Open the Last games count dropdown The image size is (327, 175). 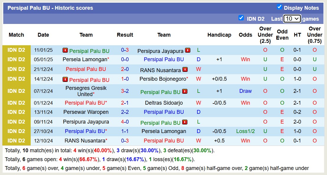coord(292,19)
